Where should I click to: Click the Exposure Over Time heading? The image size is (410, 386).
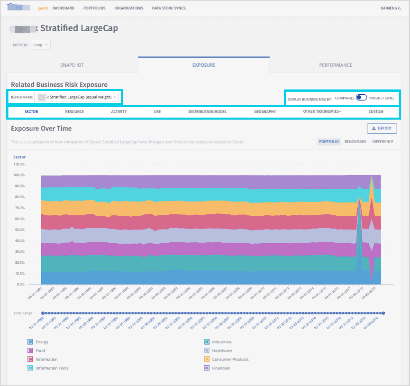click(x=41, y=128)
